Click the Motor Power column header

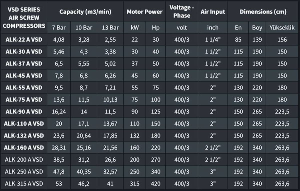[x=144, y=12]
